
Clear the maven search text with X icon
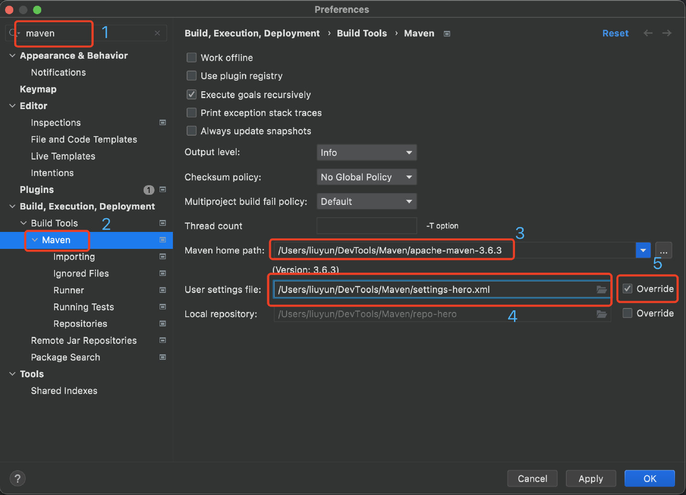[x=157, y=33]
